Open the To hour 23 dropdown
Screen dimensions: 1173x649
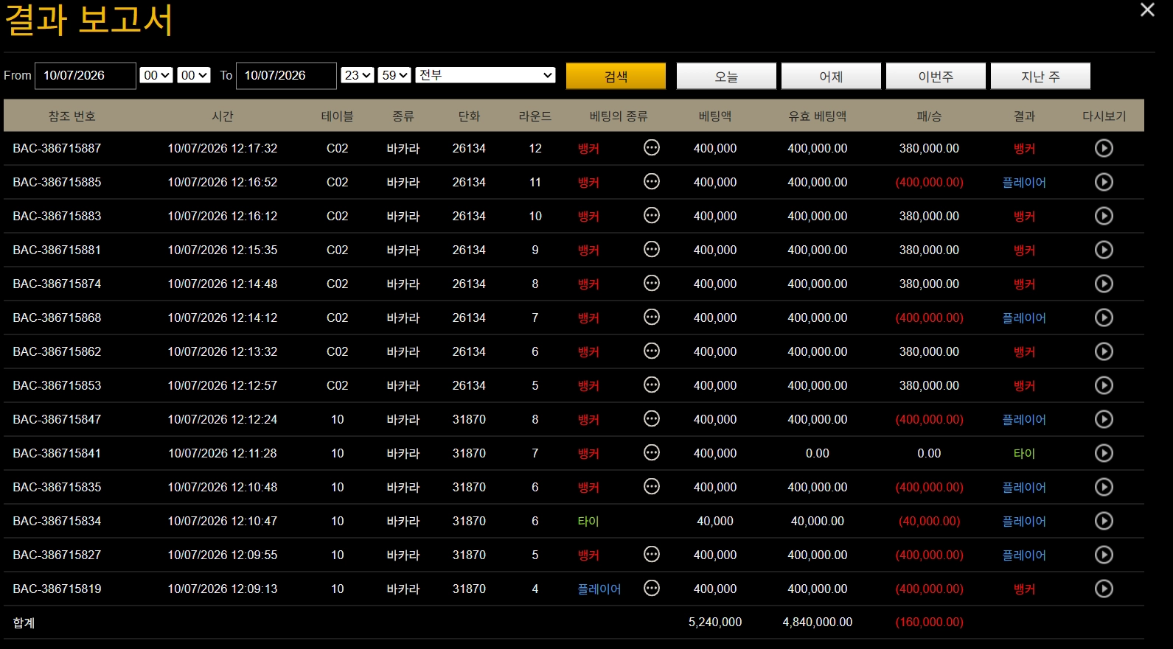358,75
